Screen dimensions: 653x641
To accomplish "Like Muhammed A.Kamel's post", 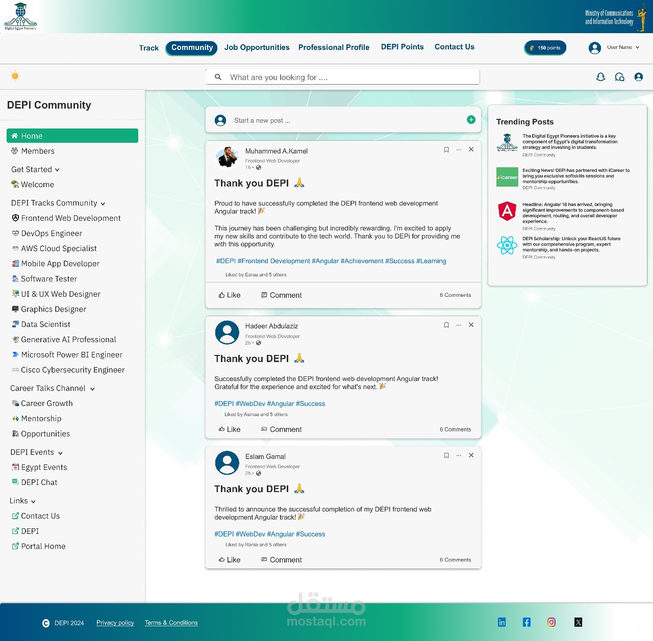I will click(230, 295).
